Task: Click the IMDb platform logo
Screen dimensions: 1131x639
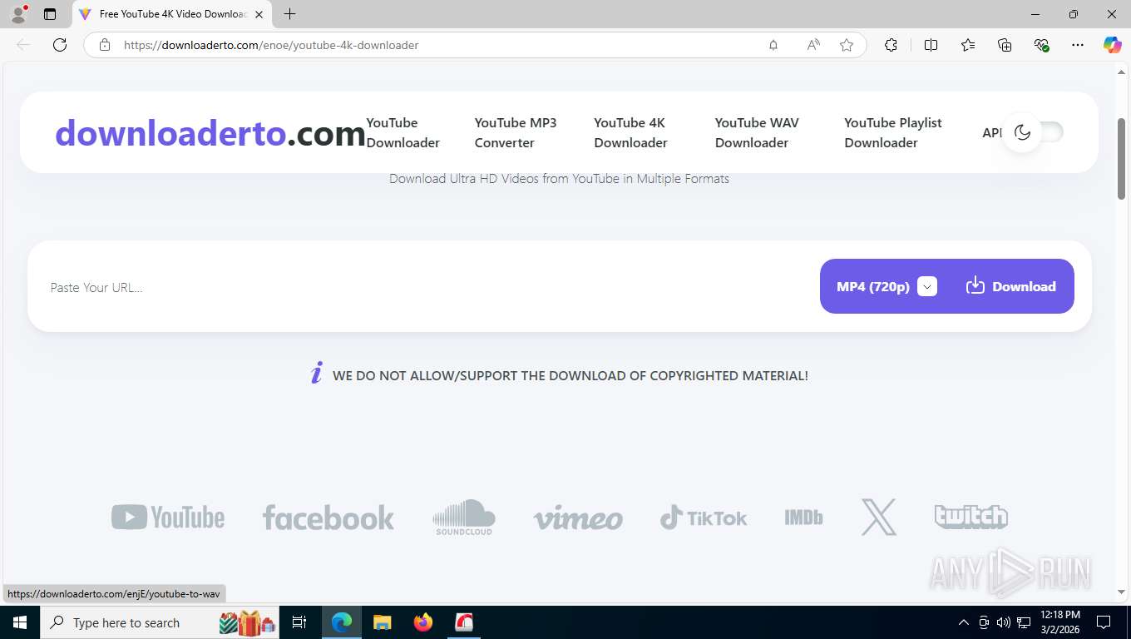Action: [803, 518]
